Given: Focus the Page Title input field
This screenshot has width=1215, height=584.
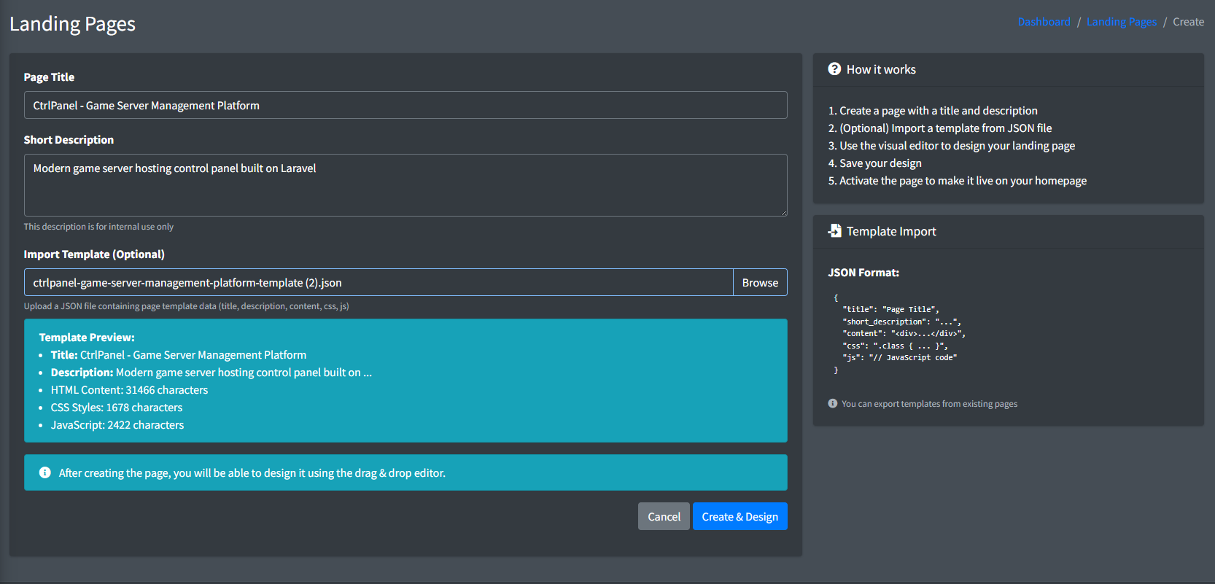Looking at the screenshot, I should [x=405, y=105].
